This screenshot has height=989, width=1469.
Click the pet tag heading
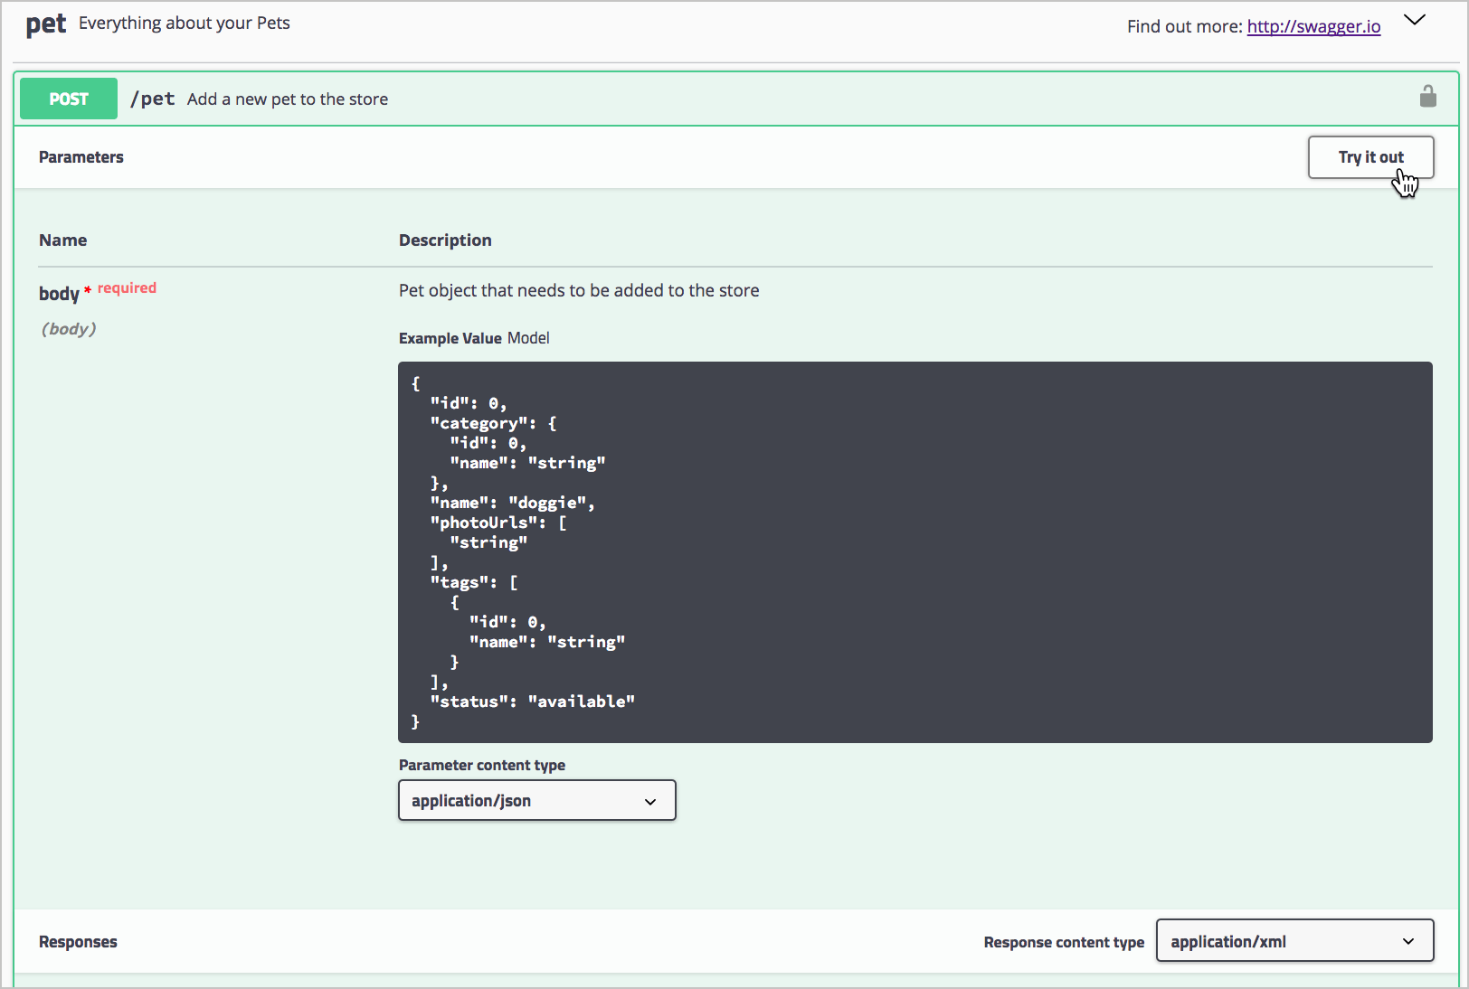[x=45, y=24]
